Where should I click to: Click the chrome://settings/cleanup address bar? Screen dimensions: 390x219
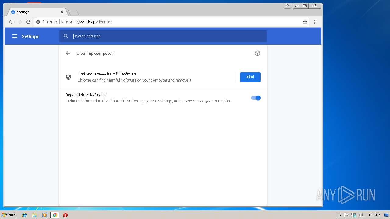click(x=172, y=22)
